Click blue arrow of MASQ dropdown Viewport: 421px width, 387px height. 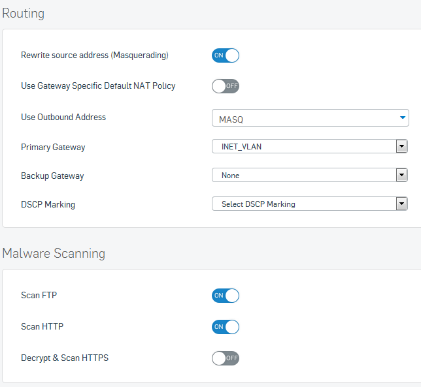pos(402,117)
